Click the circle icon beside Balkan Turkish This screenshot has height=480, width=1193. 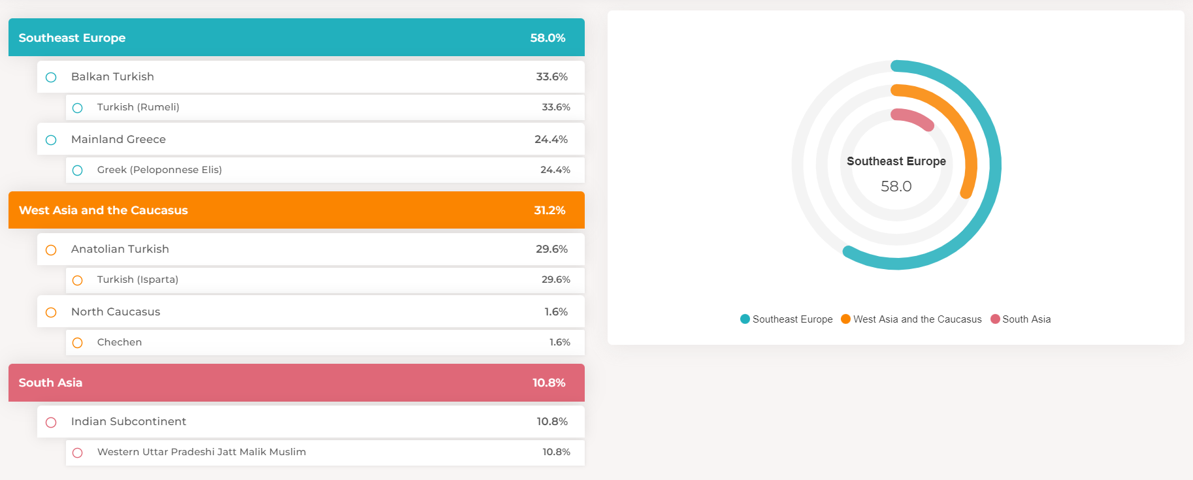(51, 77)
